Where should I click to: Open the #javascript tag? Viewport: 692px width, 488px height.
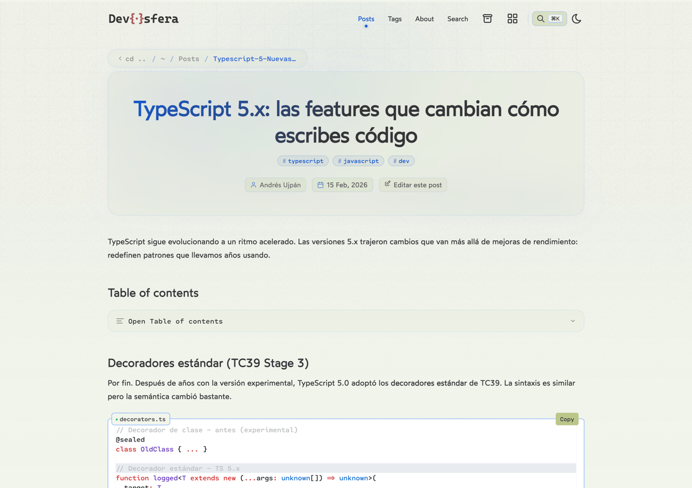click(x=358, y=161)
